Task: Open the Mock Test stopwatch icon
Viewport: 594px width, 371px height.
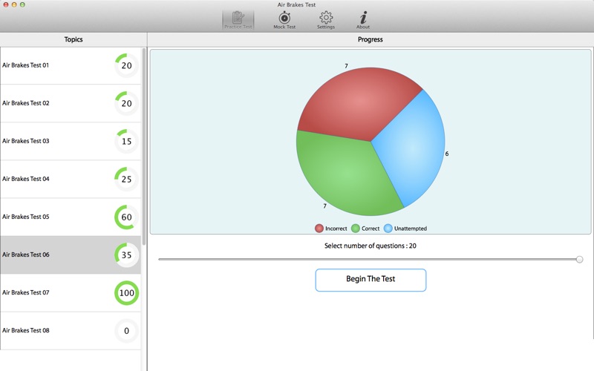Action: pyautogui.click(x=284, y=18)
